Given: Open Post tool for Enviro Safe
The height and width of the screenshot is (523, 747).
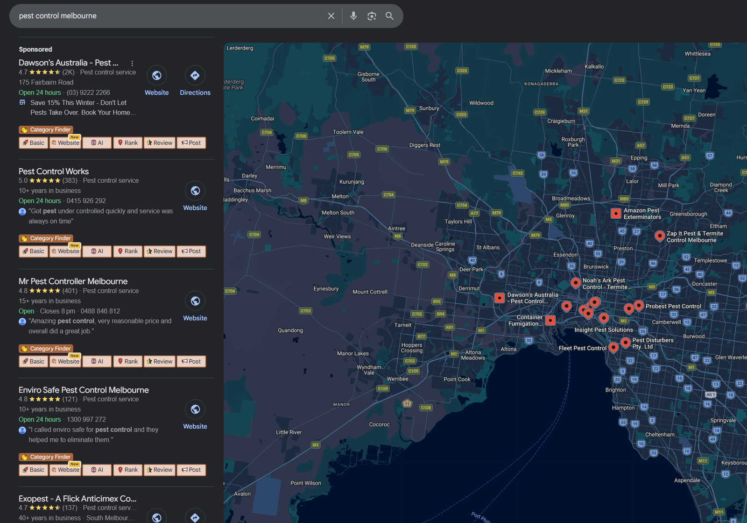Looking at the screenshot, I should tap(191, 470).
